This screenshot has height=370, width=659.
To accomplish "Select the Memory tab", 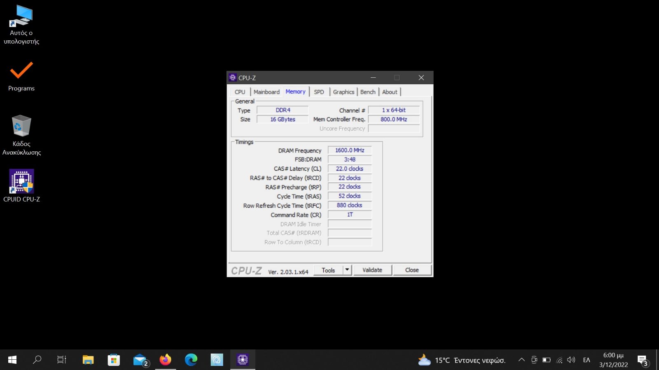I will [296, 92].
